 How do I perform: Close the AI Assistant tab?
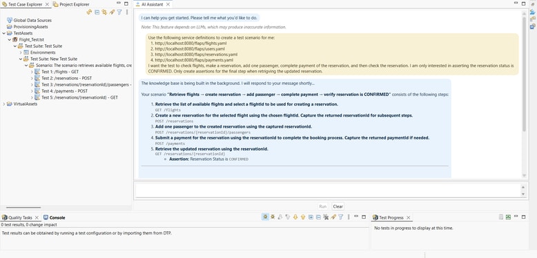coord(168,4)
